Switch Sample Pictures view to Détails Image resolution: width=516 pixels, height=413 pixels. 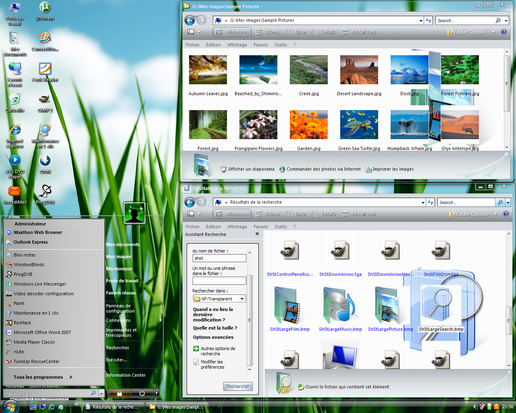pyautogui.click(x=324, y=32)
